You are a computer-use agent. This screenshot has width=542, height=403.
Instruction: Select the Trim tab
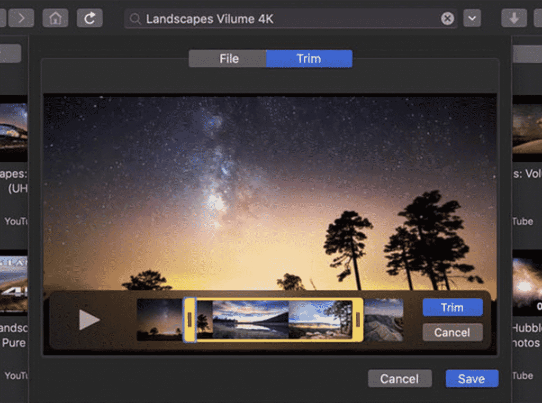pos(309,59)
